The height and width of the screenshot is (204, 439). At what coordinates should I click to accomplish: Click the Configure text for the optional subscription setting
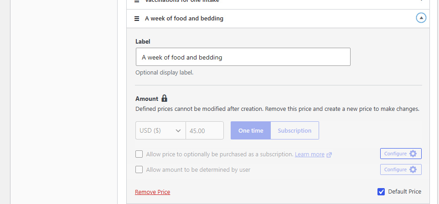coord(395,154)
